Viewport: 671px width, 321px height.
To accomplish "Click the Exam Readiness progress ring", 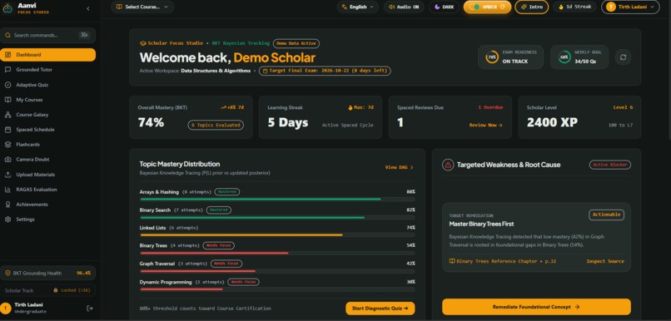I will (492, 57).
